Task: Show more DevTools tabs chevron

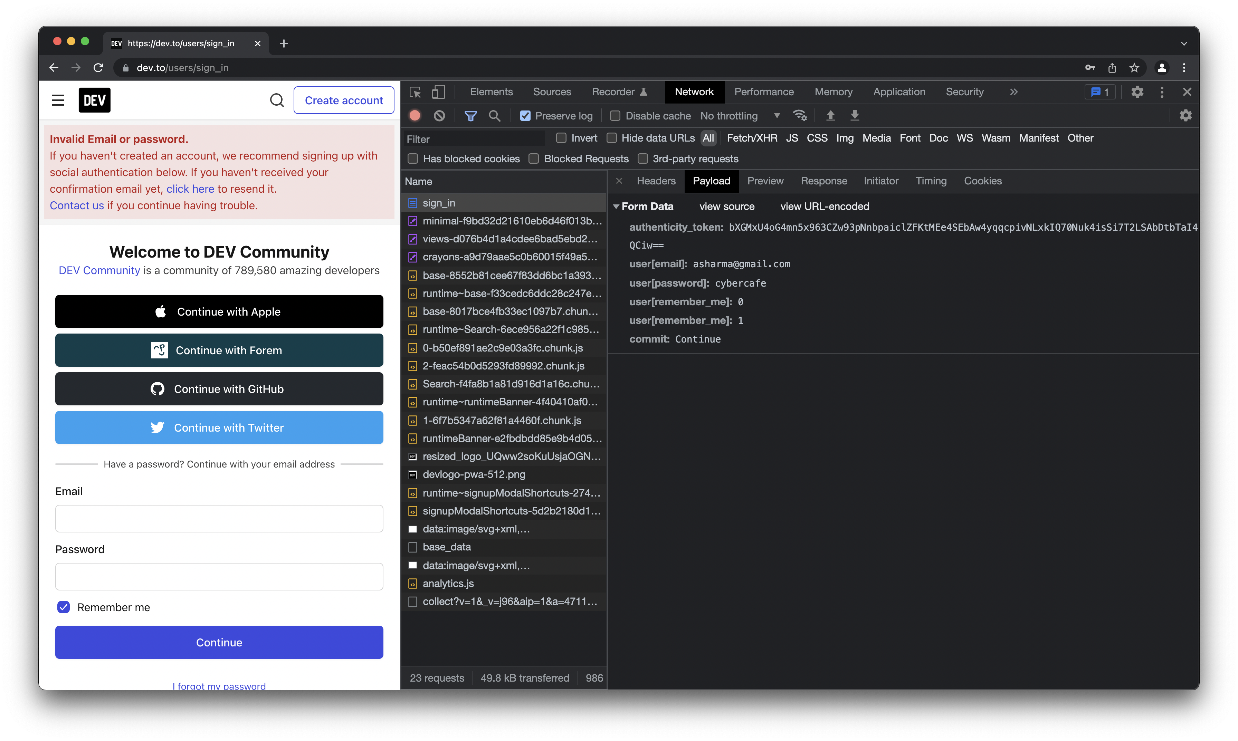Action: click(1013, 92)
